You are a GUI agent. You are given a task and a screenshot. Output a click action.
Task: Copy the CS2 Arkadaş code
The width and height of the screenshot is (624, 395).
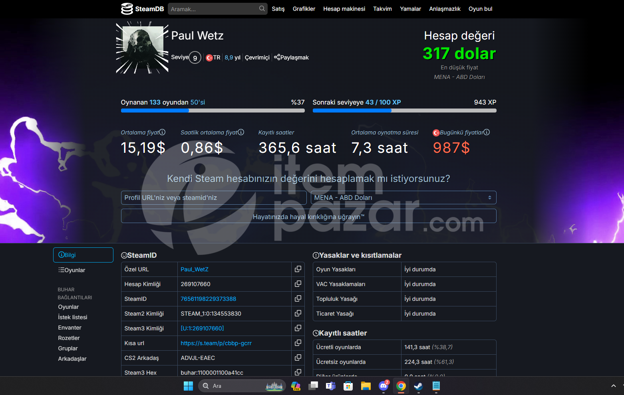pyautogui.click(x=298, y=357)
